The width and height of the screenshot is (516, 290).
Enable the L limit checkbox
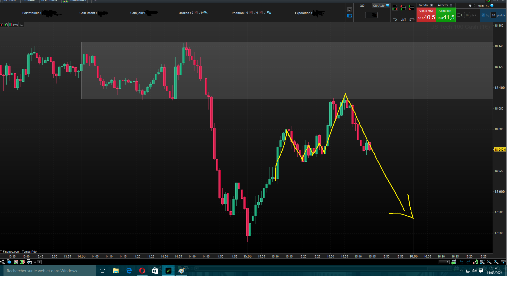[x=459, y=15]
